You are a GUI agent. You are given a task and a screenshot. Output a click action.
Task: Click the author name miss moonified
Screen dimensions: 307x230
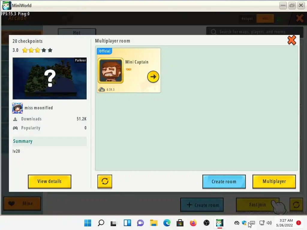point(39,108)
